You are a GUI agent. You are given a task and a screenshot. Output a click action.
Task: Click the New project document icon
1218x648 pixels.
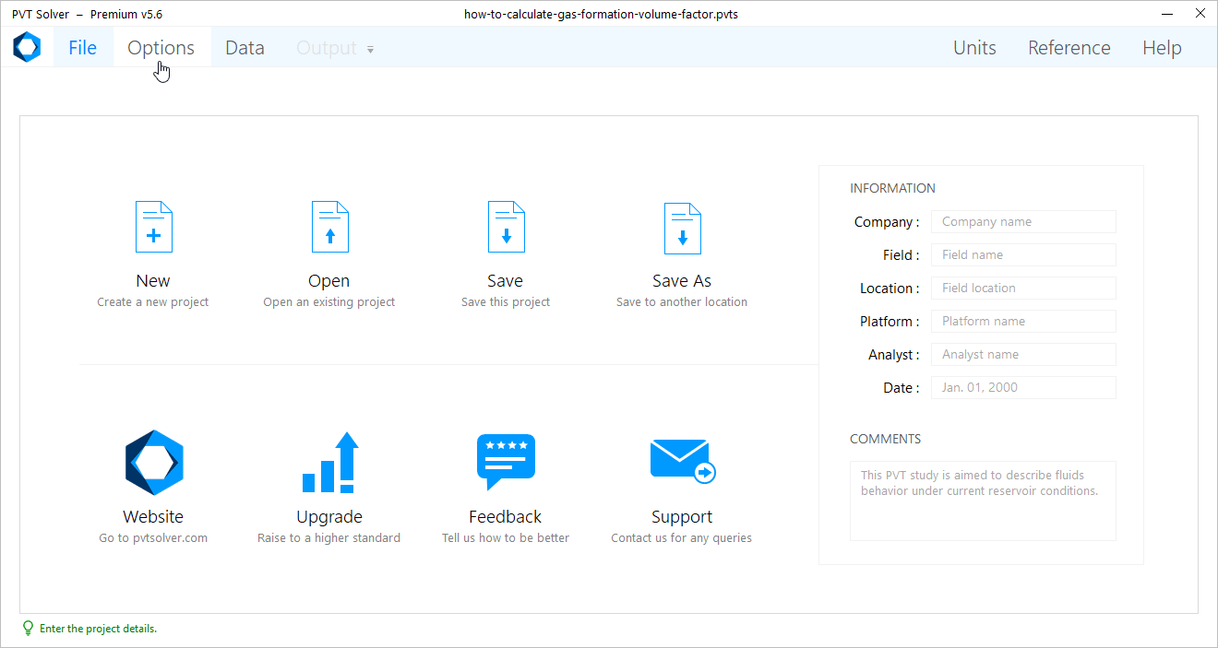(153, 227)
